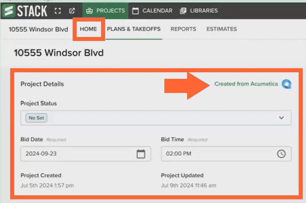Click the Project Status chevron arrow
This screenshot has width=306, height=203.
[281, 118]
